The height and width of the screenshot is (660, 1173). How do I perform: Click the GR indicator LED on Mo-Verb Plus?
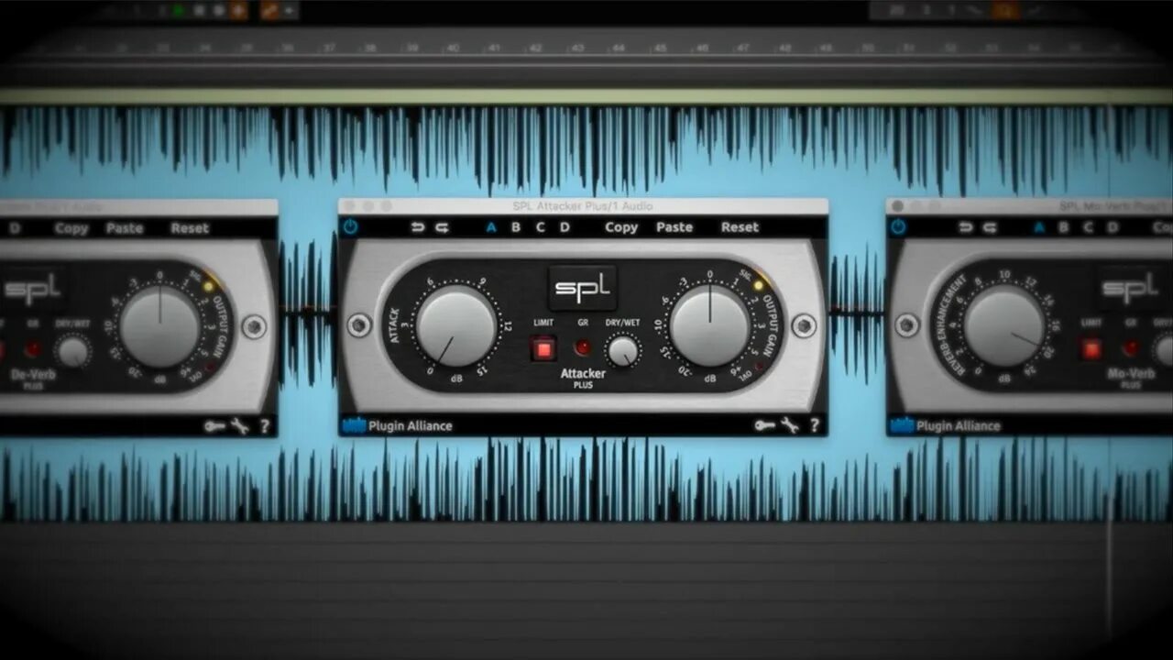tap(1131, 348)
